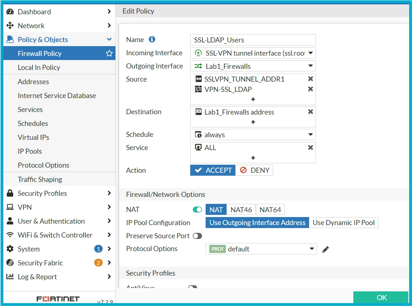Add a Destination entry with plus
This screenshot has width=412, height=306.
[x=253, y=122]
